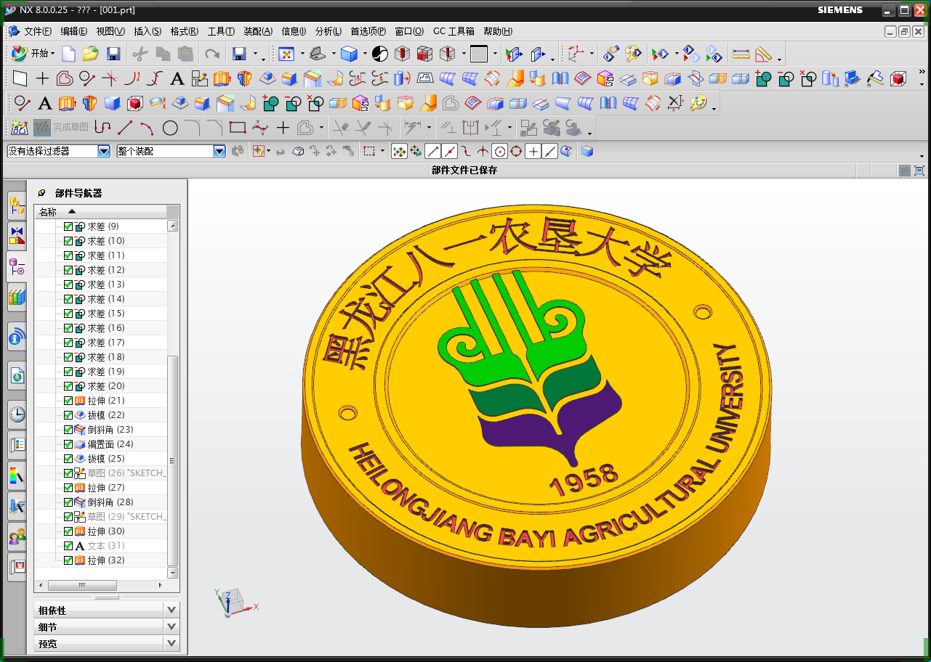Open the 装配(A) menu
The image size is (931, 662).
tap(258, 31)
